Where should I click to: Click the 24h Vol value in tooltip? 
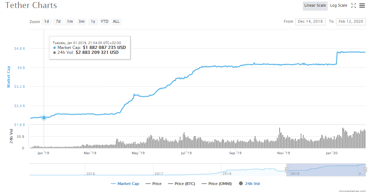pyautogui.click(x=97, y=52)
